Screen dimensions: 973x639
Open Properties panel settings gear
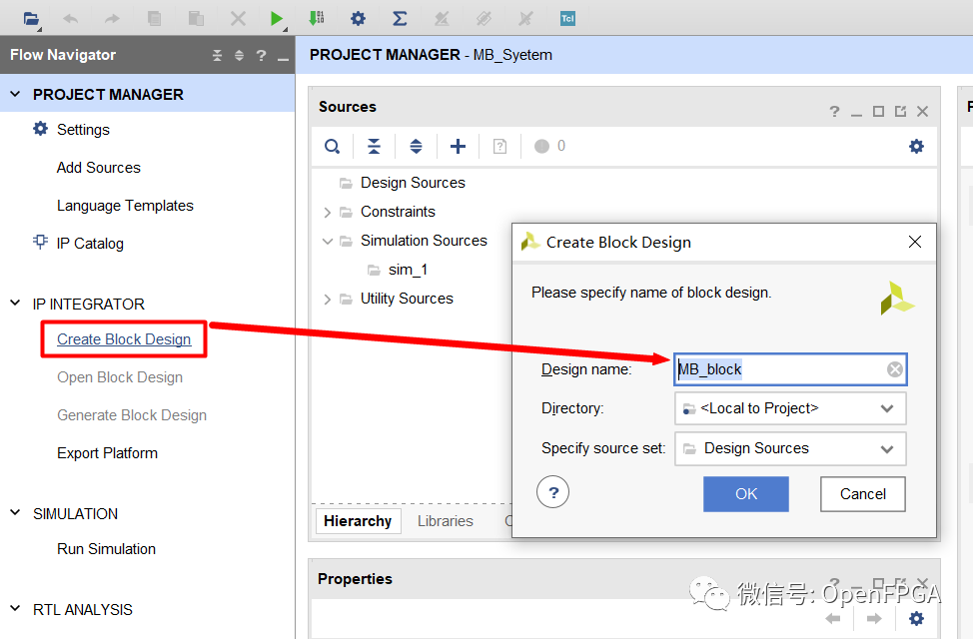[916, 618]
